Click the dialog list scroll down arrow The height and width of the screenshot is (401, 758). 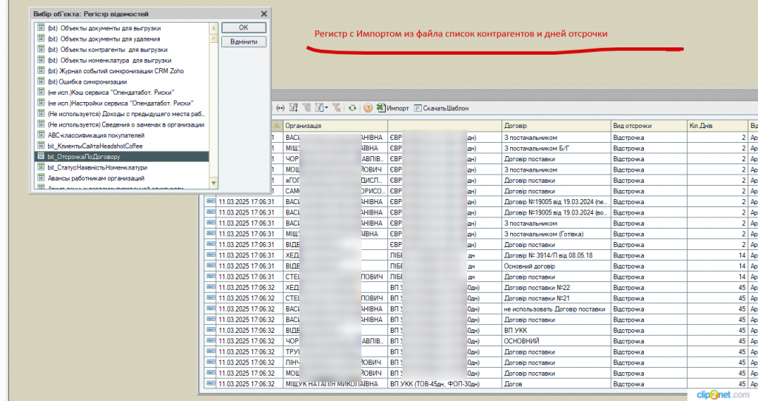point(214,183)
